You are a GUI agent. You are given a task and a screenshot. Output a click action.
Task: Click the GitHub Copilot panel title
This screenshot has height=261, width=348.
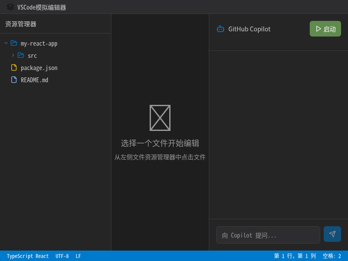(249, 29)
